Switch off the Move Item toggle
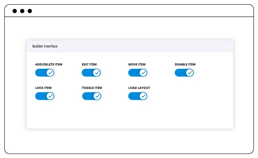This screenshot has height=158, width=258. click(138, 73)
